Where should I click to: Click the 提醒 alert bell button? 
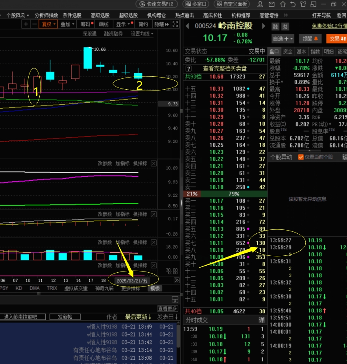pos(310,39)
